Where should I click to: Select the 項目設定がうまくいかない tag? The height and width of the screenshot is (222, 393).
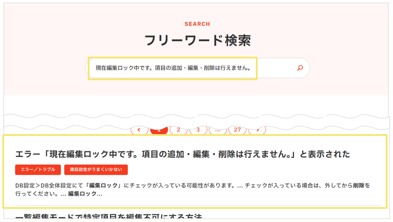[96, 169]
